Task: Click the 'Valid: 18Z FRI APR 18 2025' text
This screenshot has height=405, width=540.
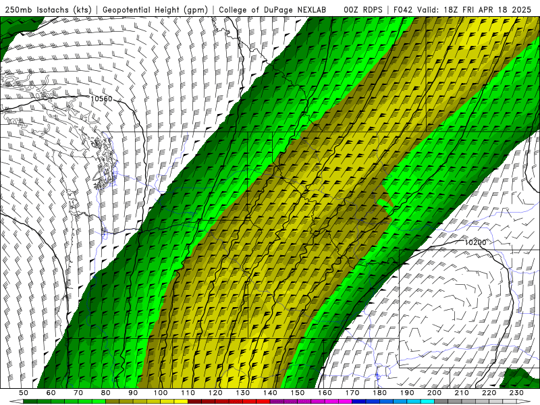Action: 475,9
